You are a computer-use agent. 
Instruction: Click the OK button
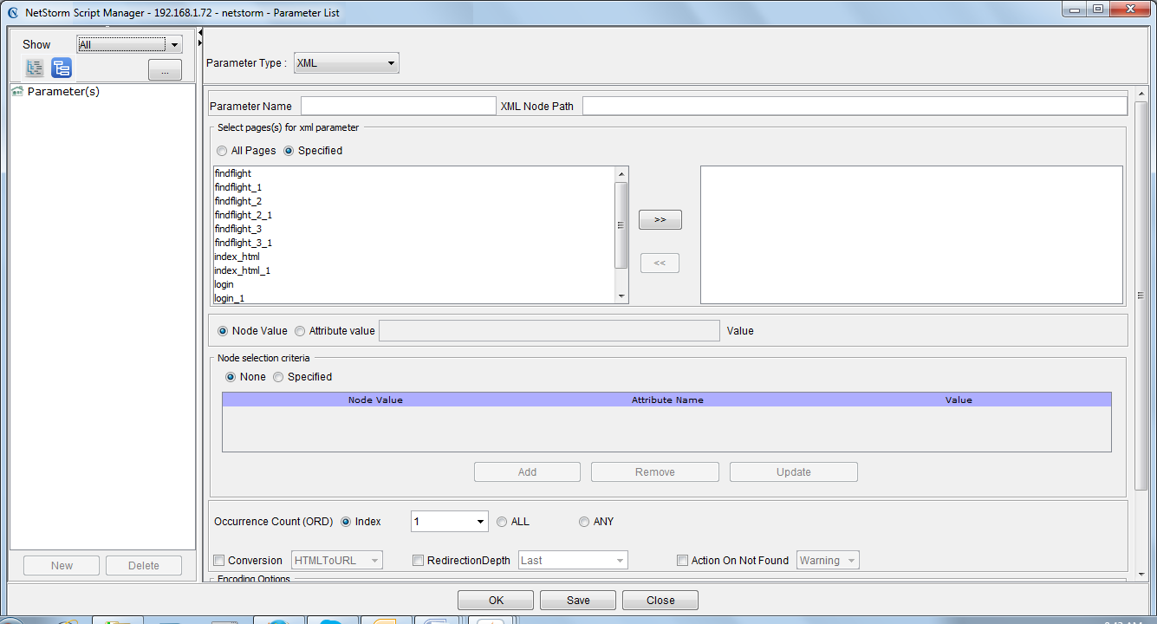pyautogui.click(x=496, y=600)
